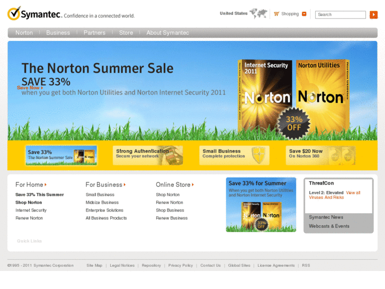Open the Business menu
This screenshot has width=385, height=289.
(58, 33)
